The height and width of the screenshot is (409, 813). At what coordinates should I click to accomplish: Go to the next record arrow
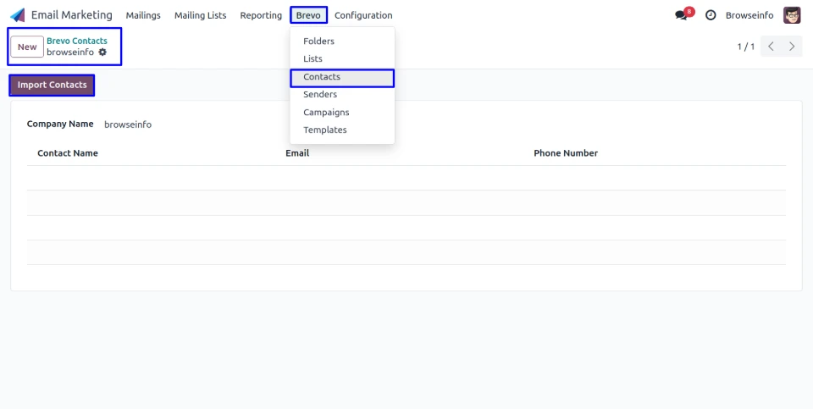792,47
